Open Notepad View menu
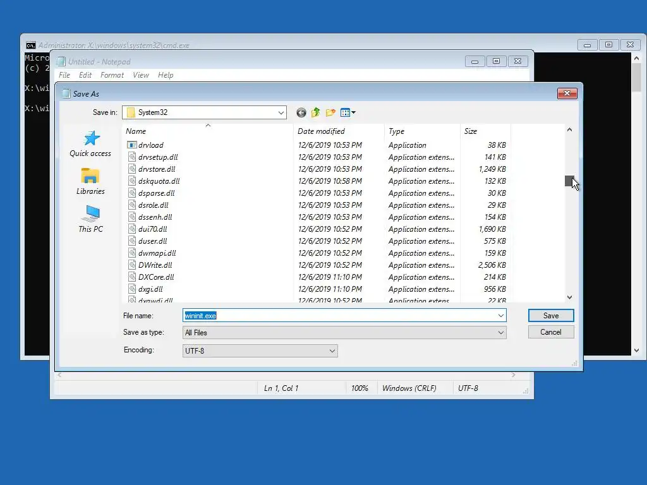The image size is (647, 485). 141,75
